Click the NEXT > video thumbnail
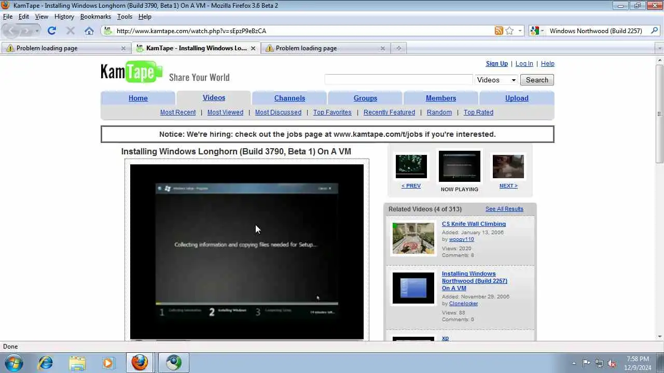The width and height of the screenshot is (664, 373). (x=508, y=166)
